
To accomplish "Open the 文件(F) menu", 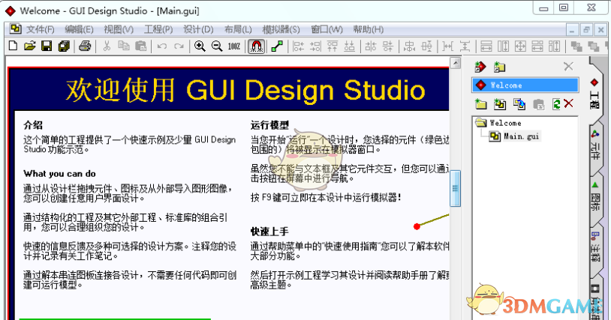I will click(x=40, y=29).
